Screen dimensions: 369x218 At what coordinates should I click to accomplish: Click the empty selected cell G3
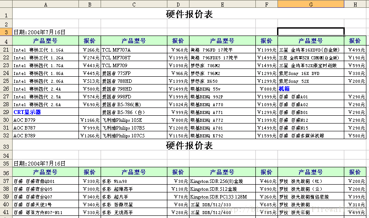311,32
